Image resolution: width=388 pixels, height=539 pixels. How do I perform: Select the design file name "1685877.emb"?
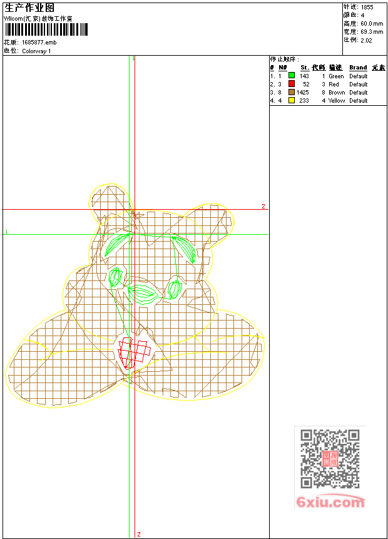point(39,43)
